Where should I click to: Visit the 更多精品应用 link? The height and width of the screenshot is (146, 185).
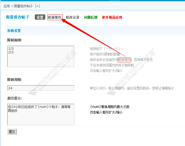coord(112,17)
